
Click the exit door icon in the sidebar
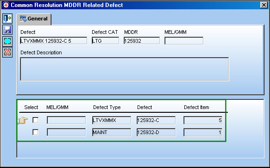7,18
